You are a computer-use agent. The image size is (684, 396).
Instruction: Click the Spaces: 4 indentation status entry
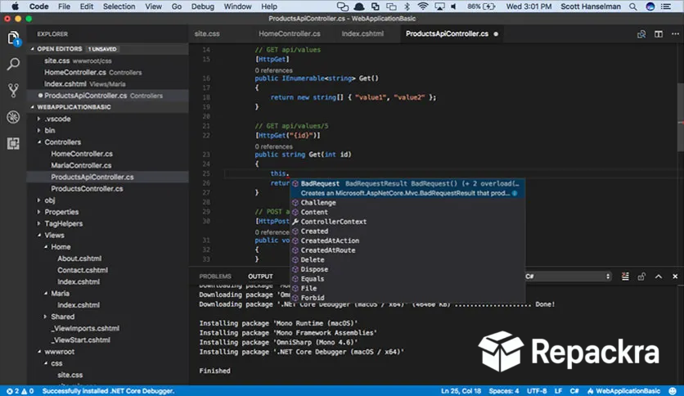(x=504, y=391)
